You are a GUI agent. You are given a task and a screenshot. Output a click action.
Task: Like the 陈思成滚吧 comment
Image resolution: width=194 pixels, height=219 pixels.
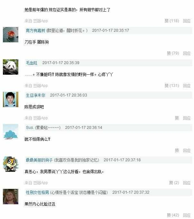coord(177,118)
